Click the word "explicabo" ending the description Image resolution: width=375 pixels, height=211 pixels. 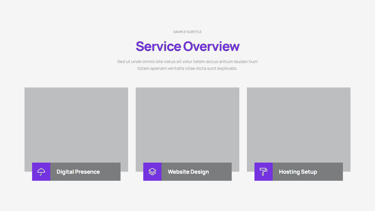point(227,68)
